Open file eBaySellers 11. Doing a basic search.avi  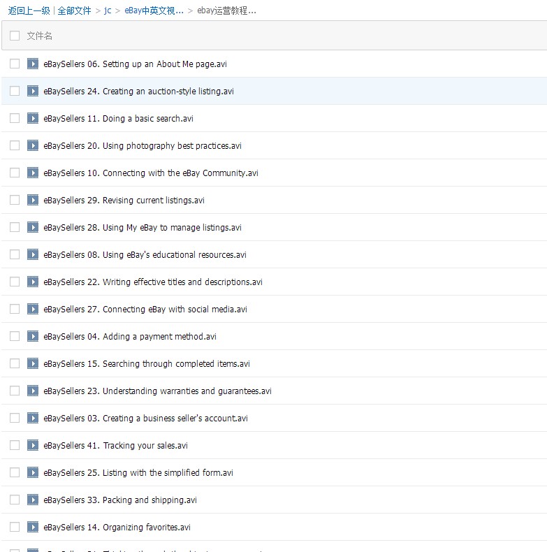118,119
